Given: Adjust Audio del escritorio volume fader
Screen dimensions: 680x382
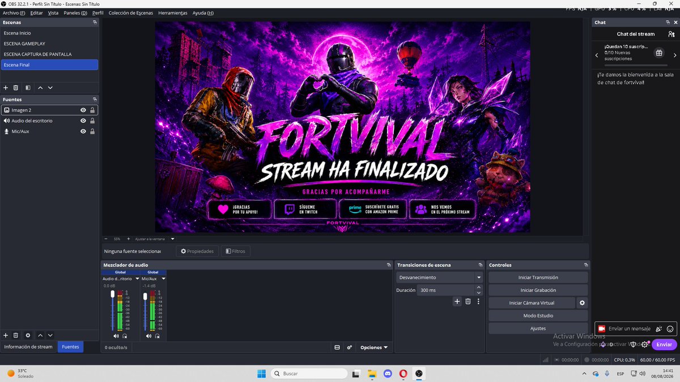Looking at the screenshot, I should tap(112, 295).
